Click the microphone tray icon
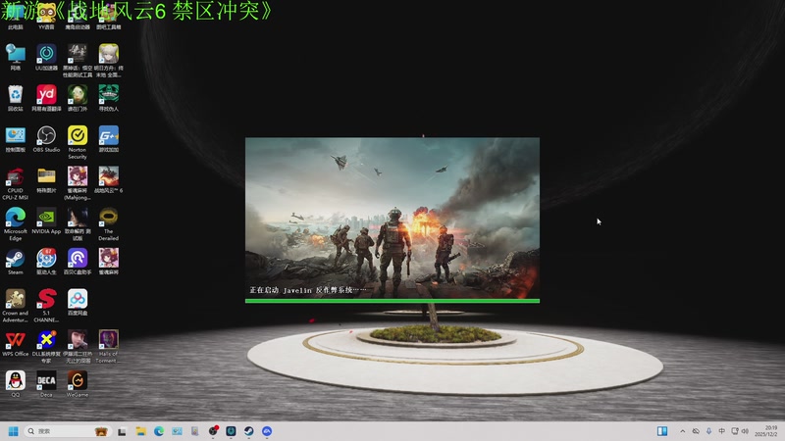Viewport: 785px width, 441px height. pos(708,431)
